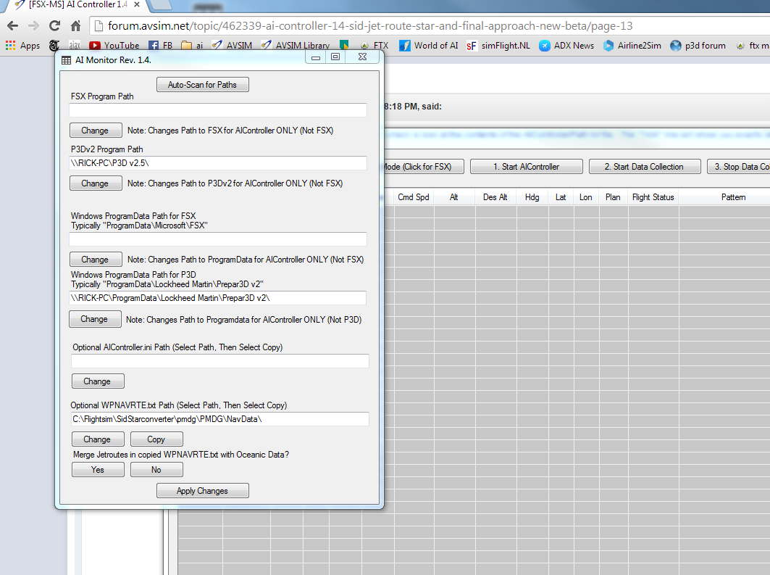This screenshot has height=575, width=770.
Task: Click the Mode (Click for FSX) button
Action: click(x=423, y=167)
